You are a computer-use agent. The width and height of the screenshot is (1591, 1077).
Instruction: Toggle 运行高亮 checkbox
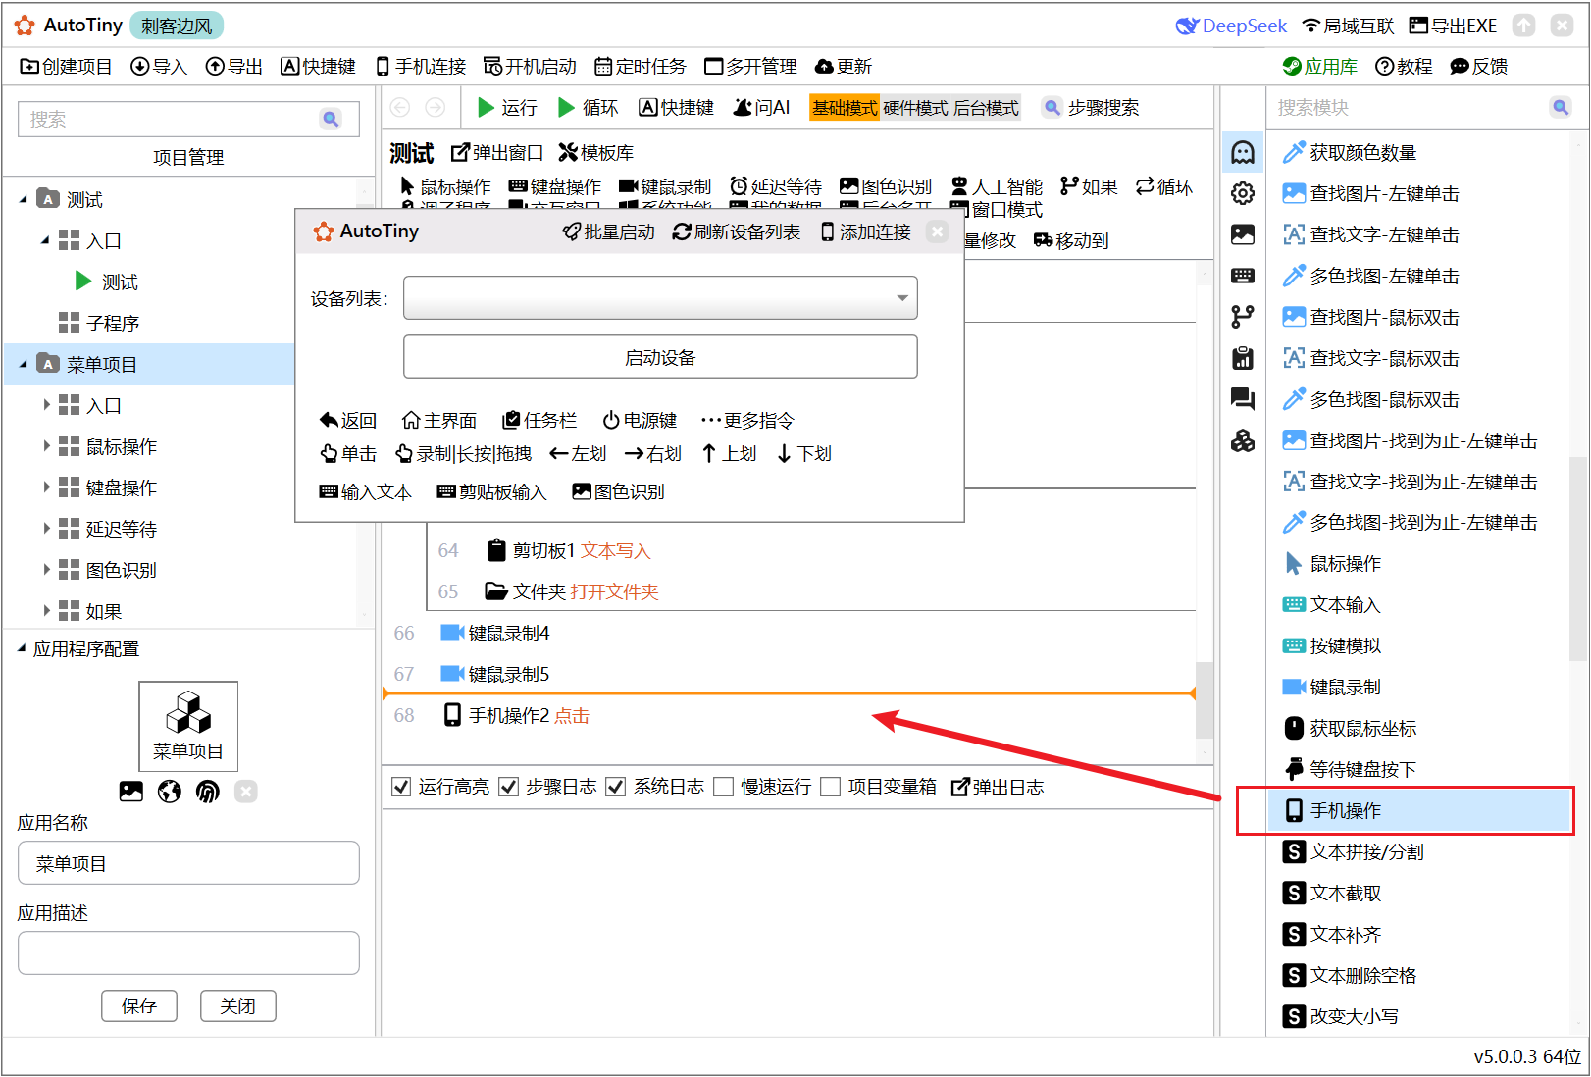coord(401,787)
